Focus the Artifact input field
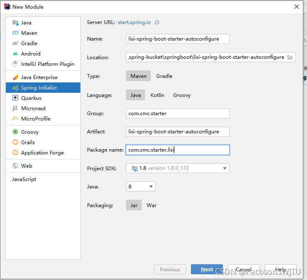The image size is (307, 280). 178,132
